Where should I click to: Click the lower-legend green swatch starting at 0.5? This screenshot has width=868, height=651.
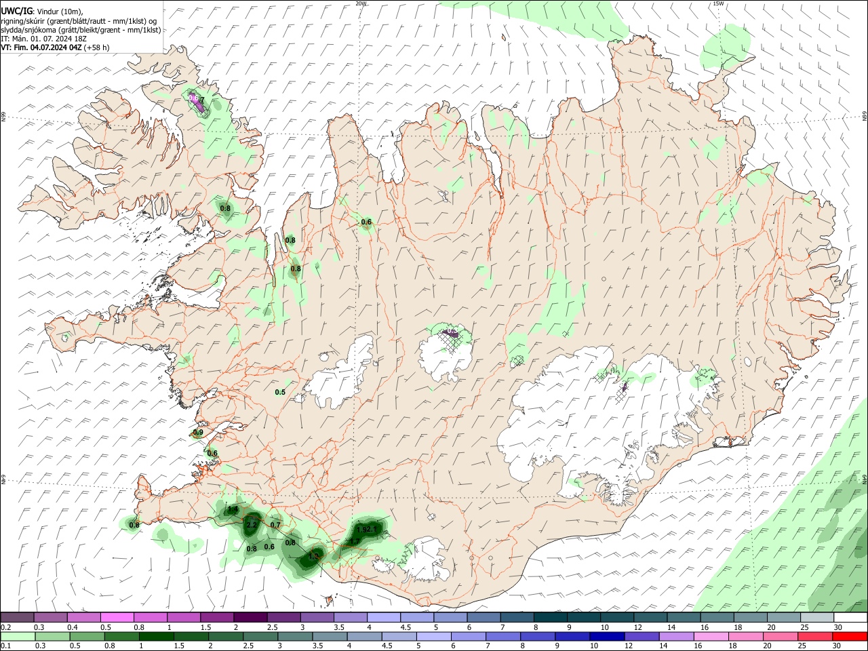click(x=87, y=636)
